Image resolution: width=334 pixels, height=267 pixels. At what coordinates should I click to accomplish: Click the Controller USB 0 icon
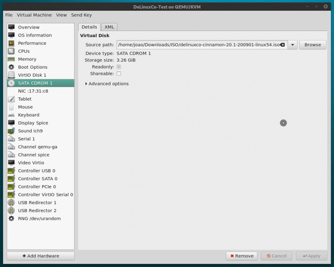pyautogui.click(x=12, y=171)
